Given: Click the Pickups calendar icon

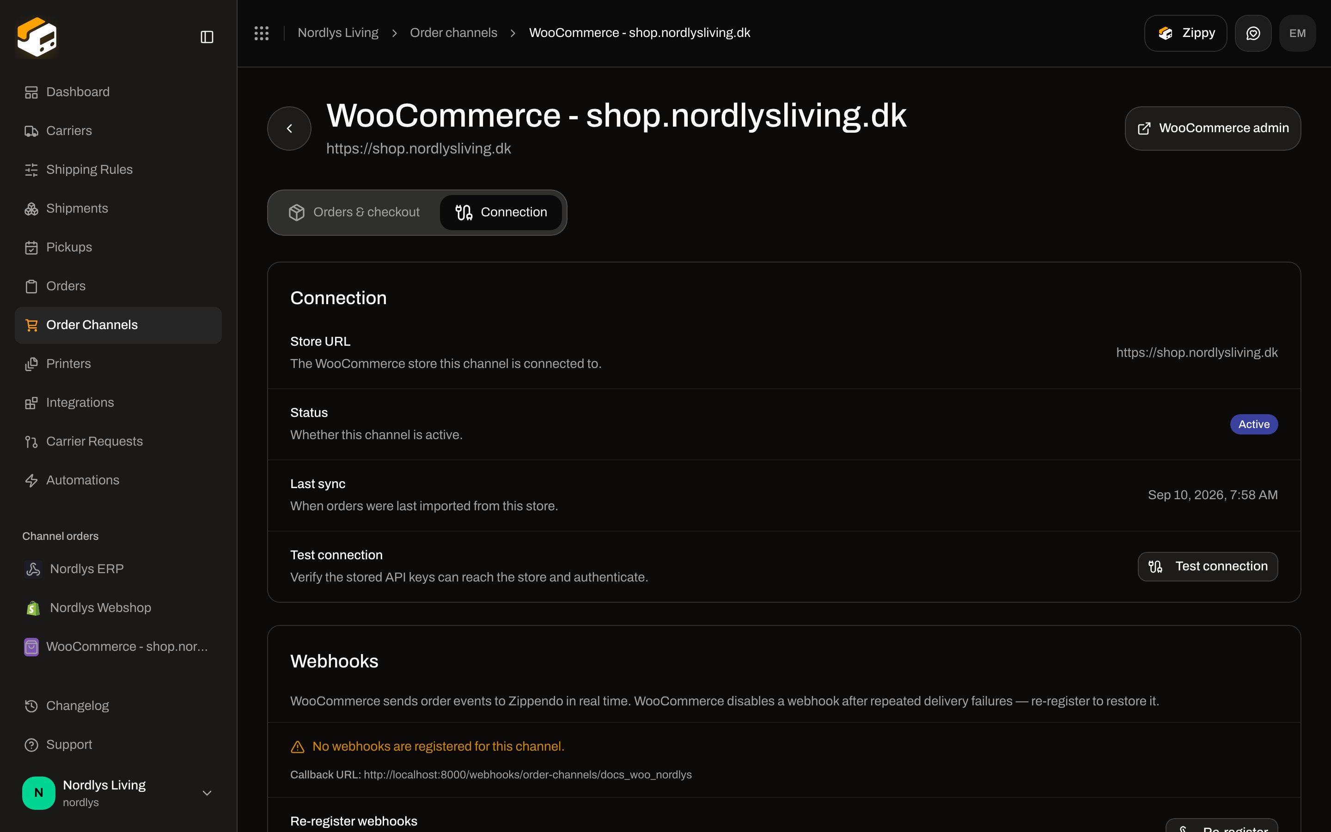Looking at the screenshot, I should point(31,248).
